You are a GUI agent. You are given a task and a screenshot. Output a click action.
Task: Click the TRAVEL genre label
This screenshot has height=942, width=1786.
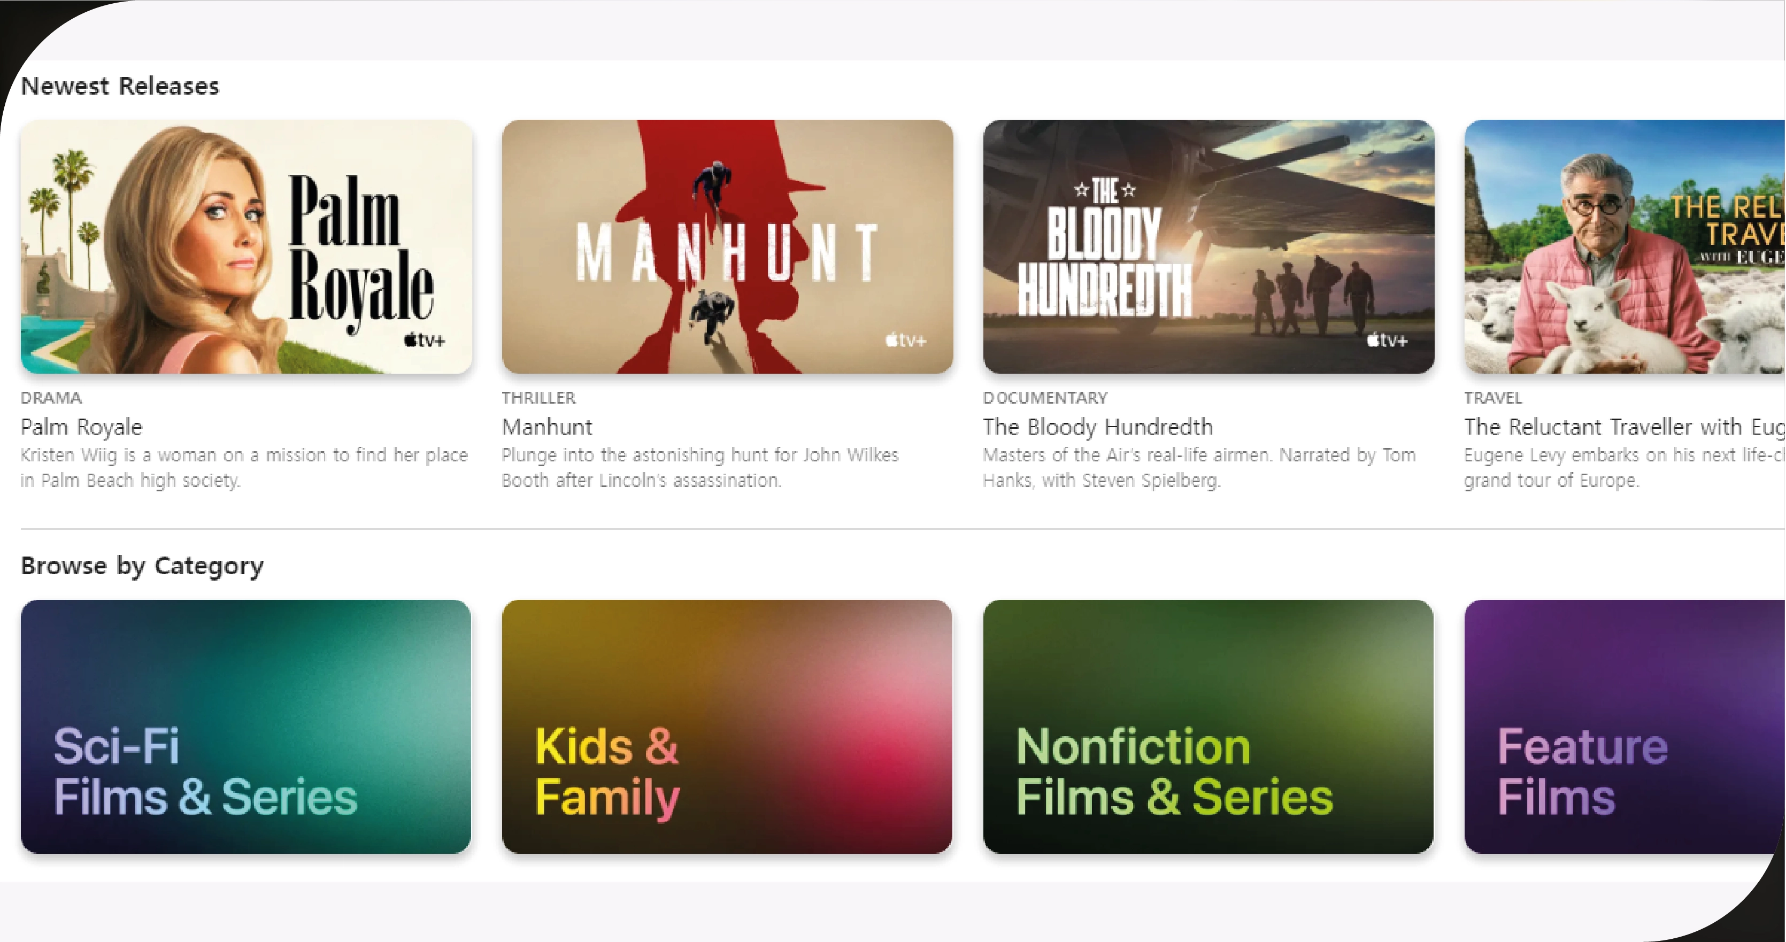[x=1494, y=398]
